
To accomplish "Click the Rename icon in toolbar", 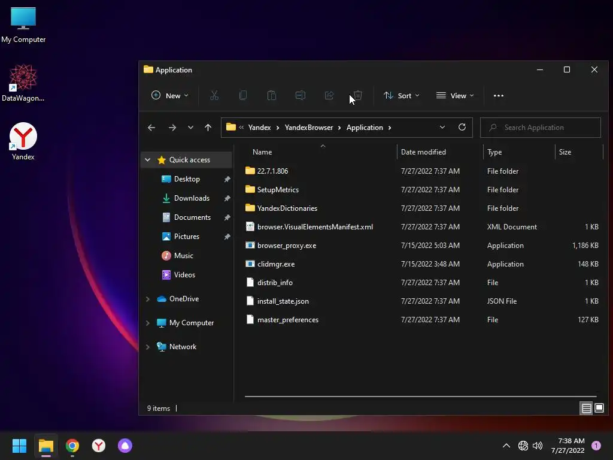I will (x=301, y=95).
